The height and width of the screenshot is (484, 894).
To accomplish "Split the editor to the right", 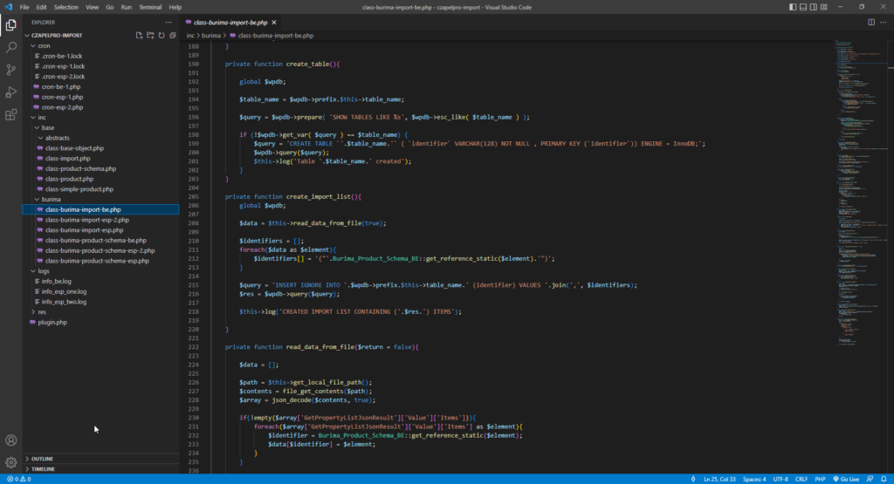I will click(871, 22).
